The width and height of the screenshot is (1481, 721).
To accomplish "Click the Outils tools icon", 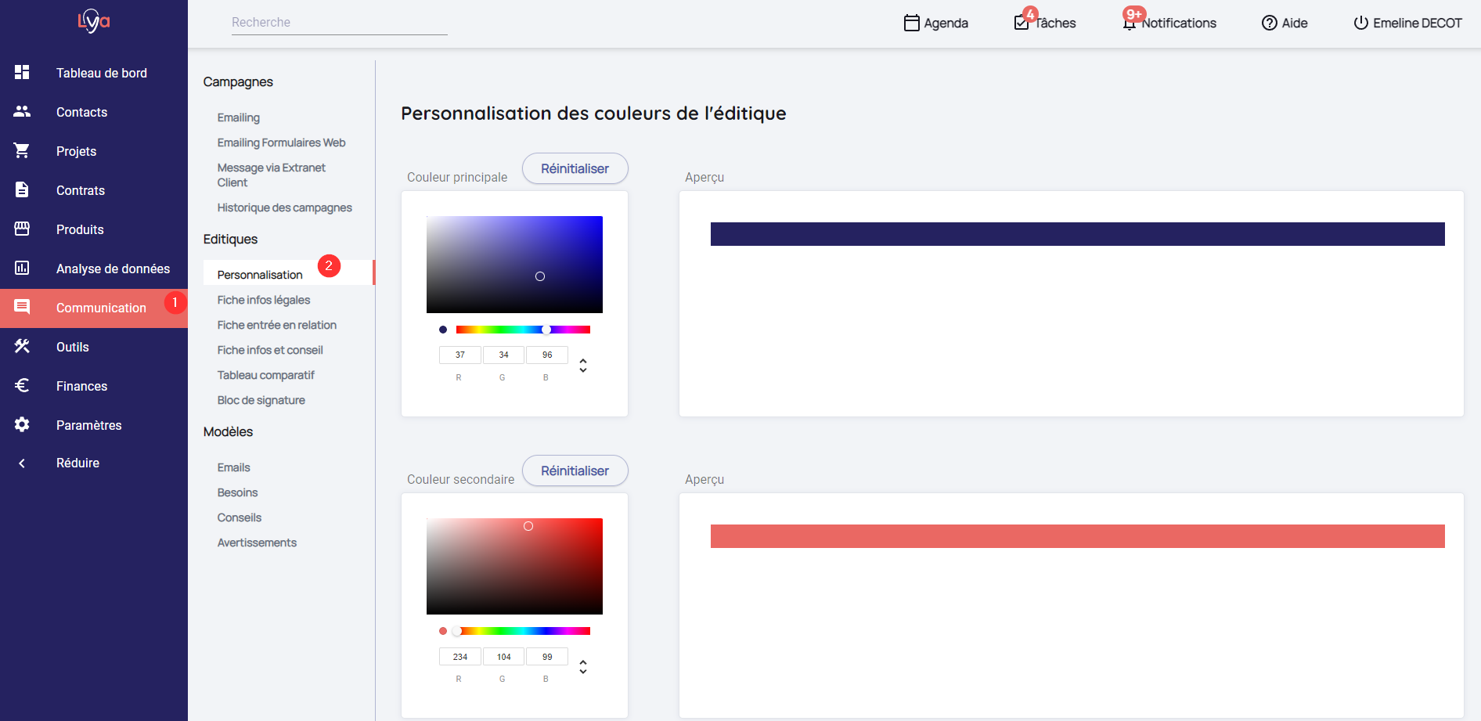I will 22,346.
